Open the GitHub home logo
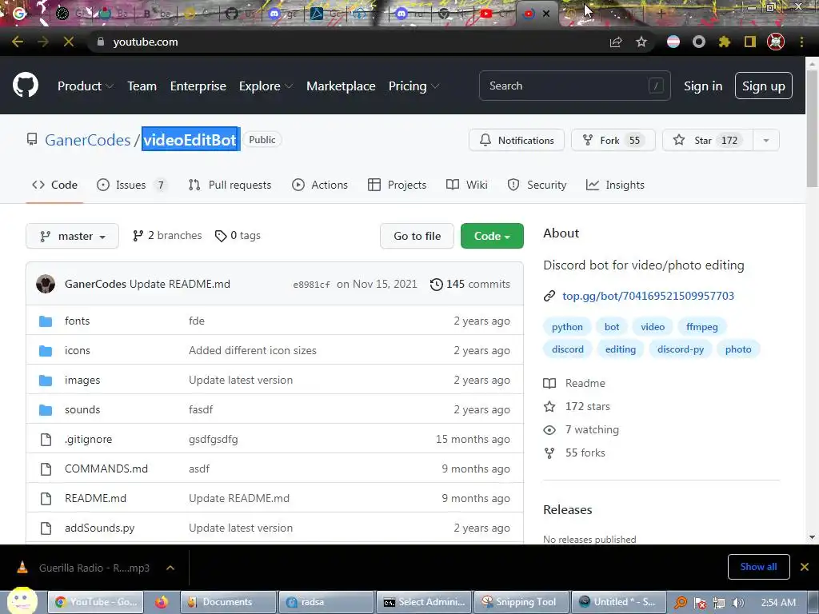 tap(25, 86)
